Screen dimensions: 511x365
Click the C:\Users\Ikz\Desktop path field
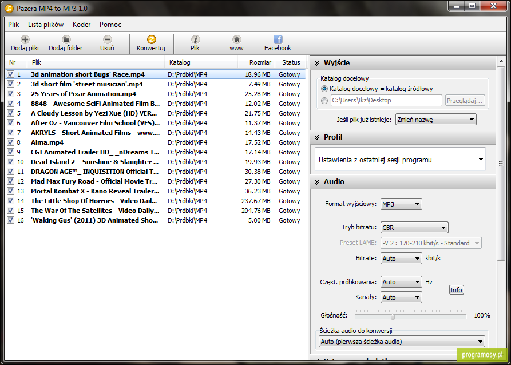coord(386,101)
